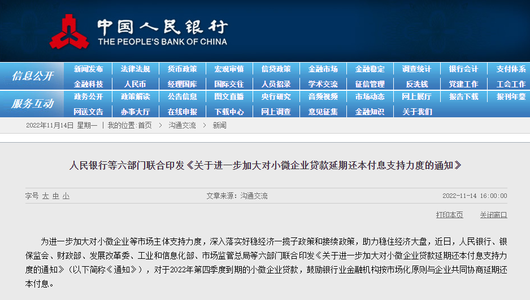Open 金融稳定 menu item
The height and width of the screenshot is (300, 530).
tap(370, 69)
